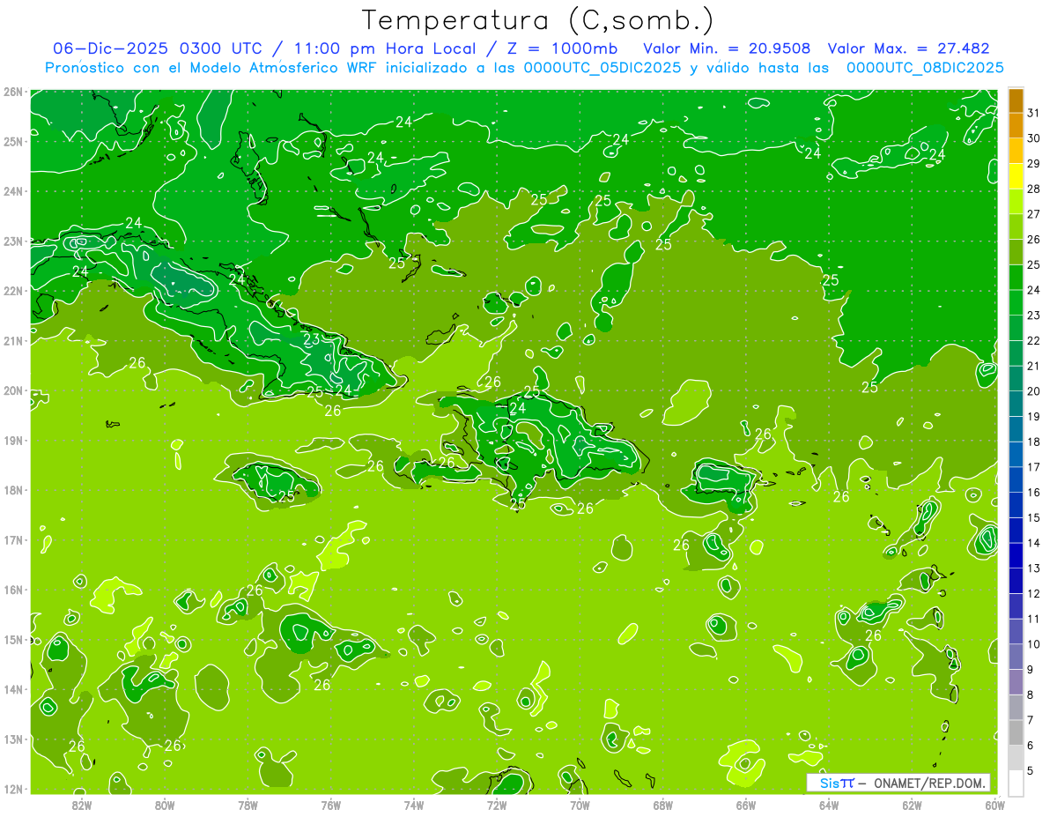This screenshot has height=817, width=1057.
Task: Pick the olive green swatch between 25 and 26
Action: (x=1016, y=252)
